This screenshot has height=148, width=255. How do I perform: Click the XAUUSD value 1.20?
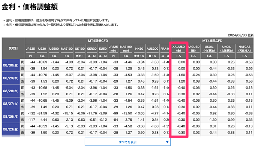[181, 81]
